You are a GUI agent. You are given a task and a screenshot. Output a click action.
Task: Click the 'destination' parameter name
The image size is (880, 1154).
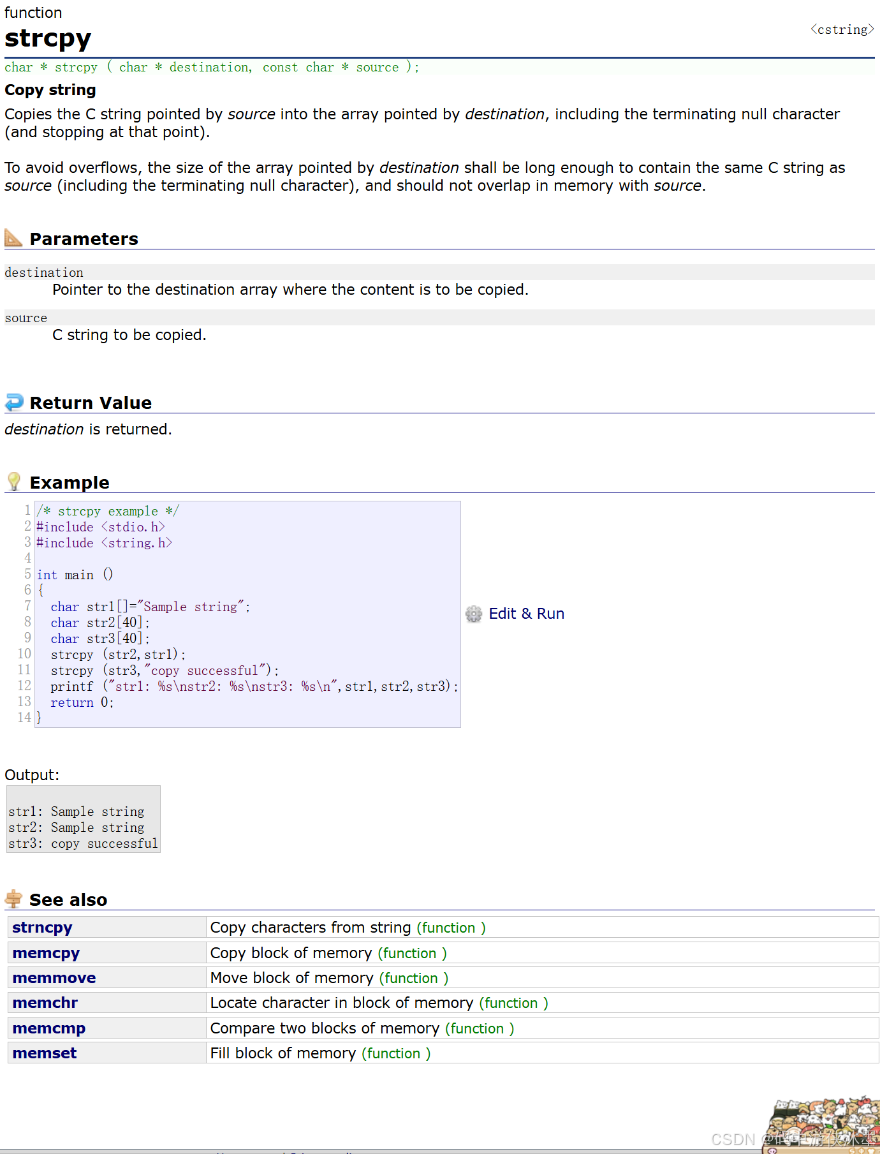(x=44, y=272)
